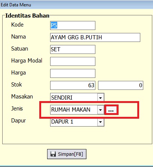
Task: Expand the Jenis dropdown arrow
Action: (101, 110)
